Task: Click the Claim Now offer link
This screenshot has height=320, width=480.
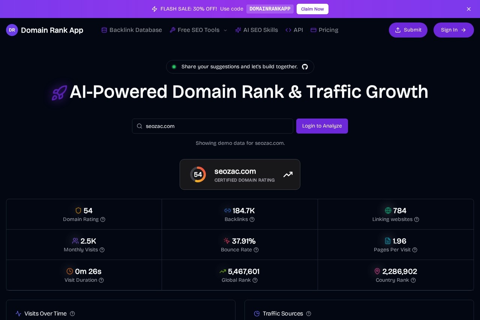Action: 312,9
